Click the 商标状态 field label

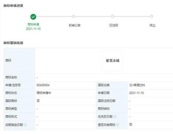pyautogui.click(x=11, y=93)
